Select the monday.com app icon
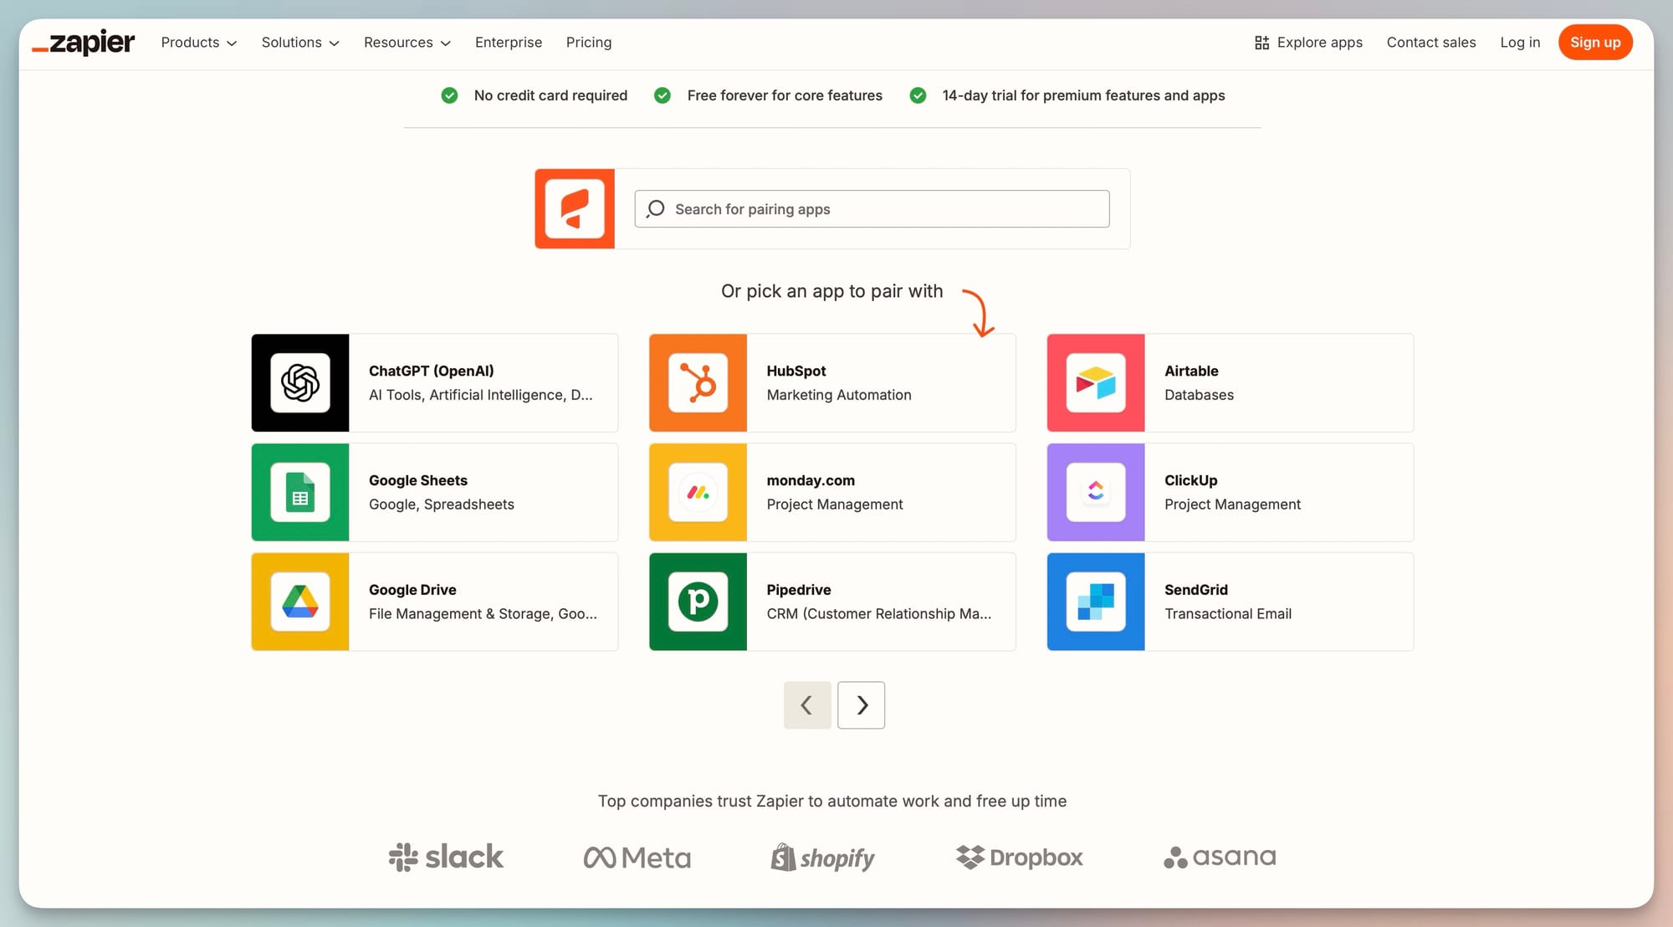The width and height of the screenshot is (1673, 927). [698, 493]
